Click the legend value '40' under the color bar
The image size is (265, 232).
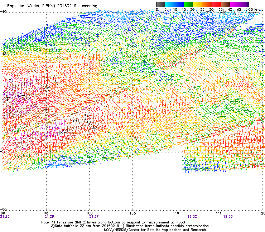tap(230, 10)
